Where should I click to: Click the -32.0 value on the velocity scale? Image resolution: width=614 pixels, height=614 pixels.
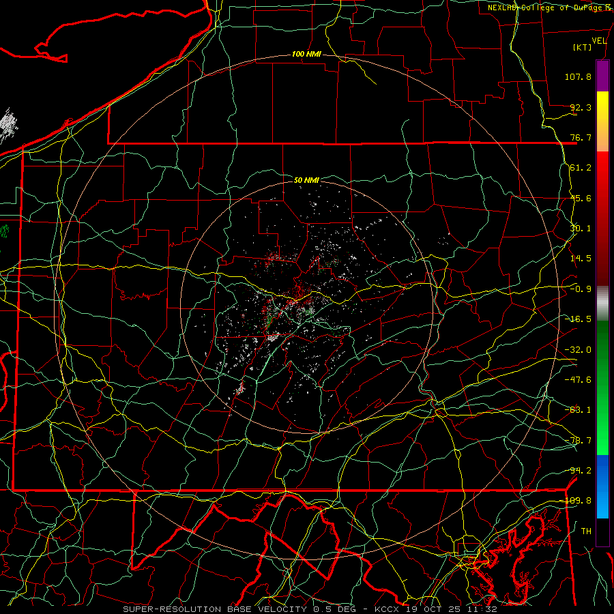[x=578, y=350]
